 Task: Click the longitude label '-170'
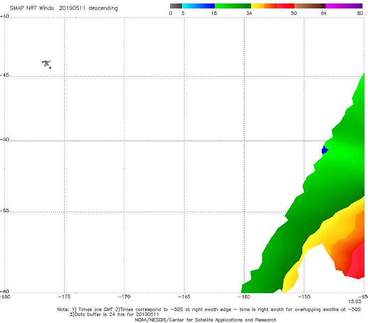tap(124, 297)
